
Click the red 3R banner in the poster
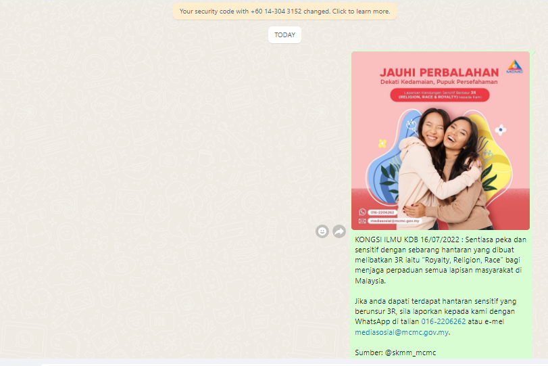439,95
